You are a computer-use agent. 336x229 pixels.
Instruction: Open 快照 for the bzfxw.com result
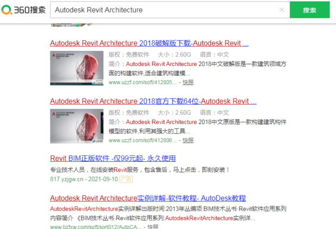coord(153,226)
